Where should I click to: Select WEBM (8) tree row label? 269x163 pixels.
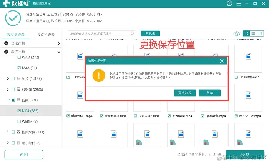(x=30, y=122)
